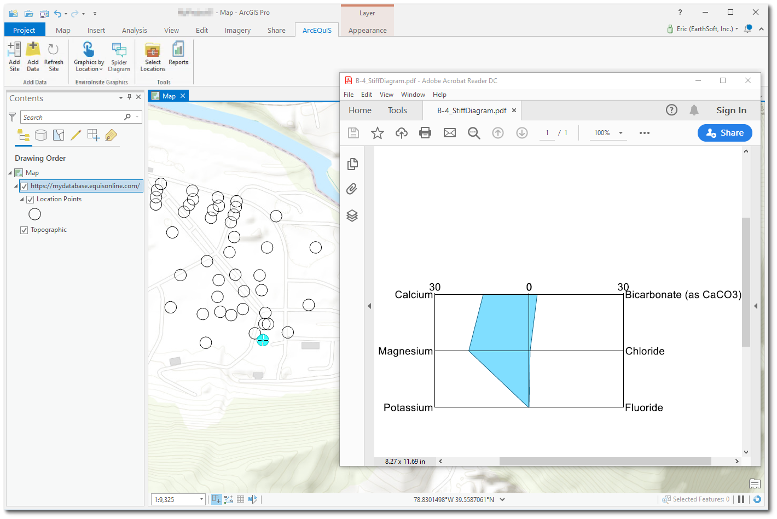Collapse the equisonline.com group layer

(x=16, y=186)
